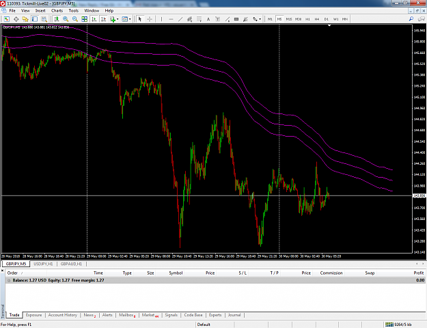The width and height of the screenshot is (427, 328).
Task: Open the Charts menu
Action: (57, 11)
